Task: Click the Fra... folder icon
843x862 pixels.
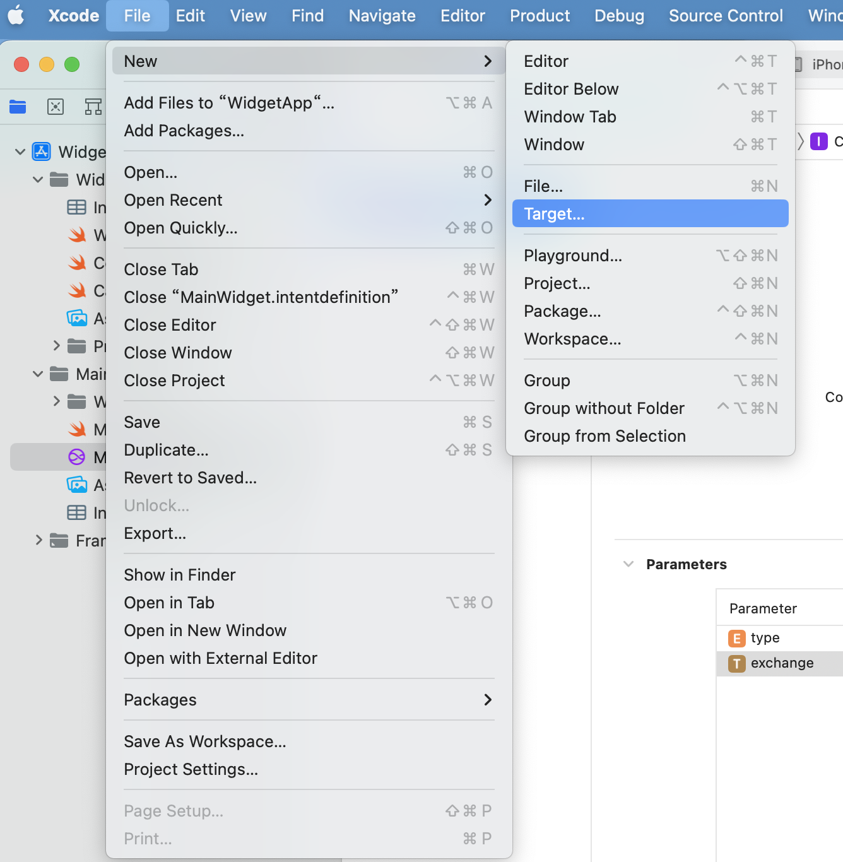Action: 59,540
